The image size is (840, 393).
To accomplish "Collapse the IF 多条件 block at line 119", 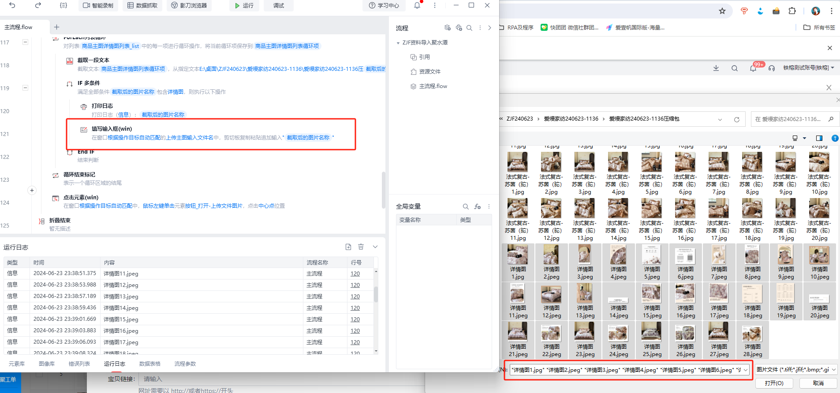I will point(25,88).
